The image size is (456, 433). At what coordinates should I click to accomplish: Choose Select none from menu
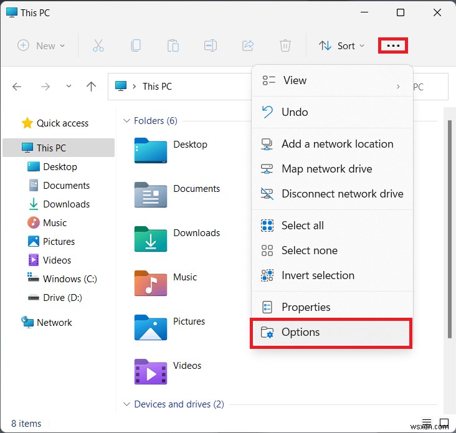332,250
